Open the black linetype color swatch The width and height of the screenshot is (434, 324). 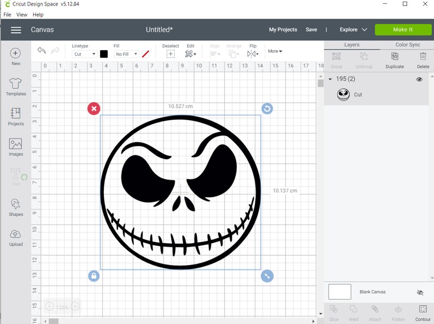click(104, 54)
